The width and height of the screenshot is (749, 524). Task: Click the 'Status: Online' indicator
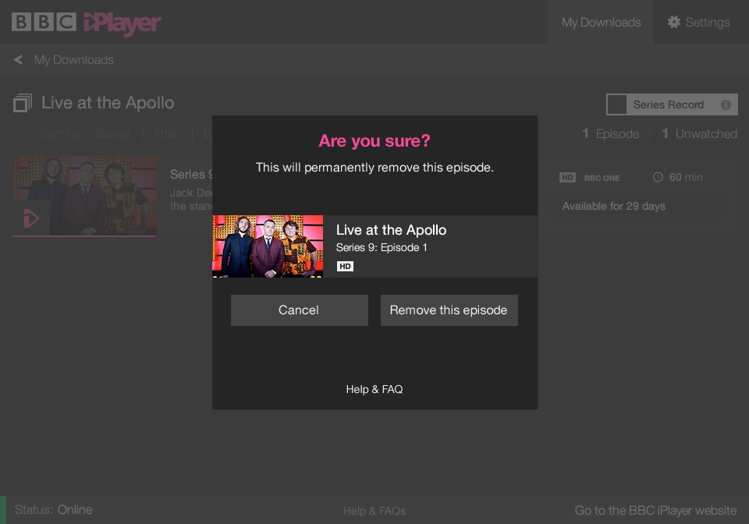pyautogui.click(x=54, y=510)
